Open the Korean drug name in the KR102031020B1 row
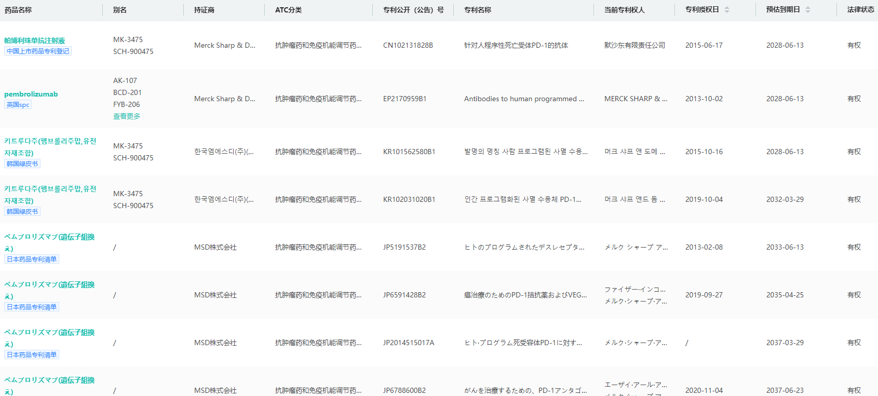Image resolution: width=878 pixels, height=396 pixels. pyautogui.click(x=50, y=195)
